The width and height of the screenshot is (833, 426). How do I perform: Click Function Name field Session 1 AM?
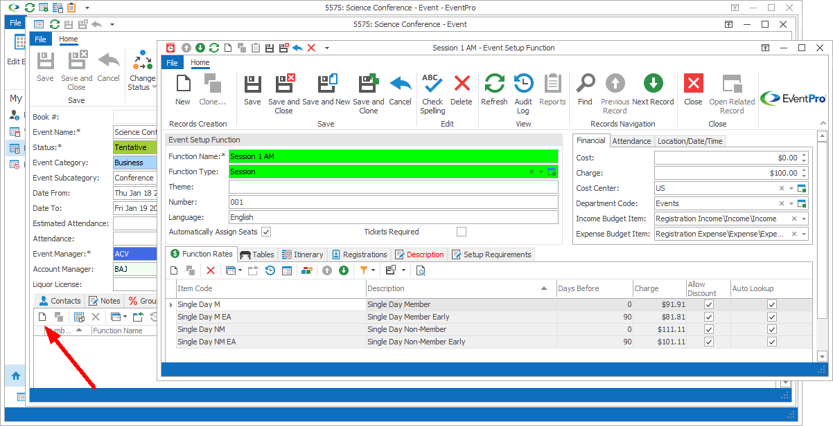pyautogui.click(x=393, y=156)
